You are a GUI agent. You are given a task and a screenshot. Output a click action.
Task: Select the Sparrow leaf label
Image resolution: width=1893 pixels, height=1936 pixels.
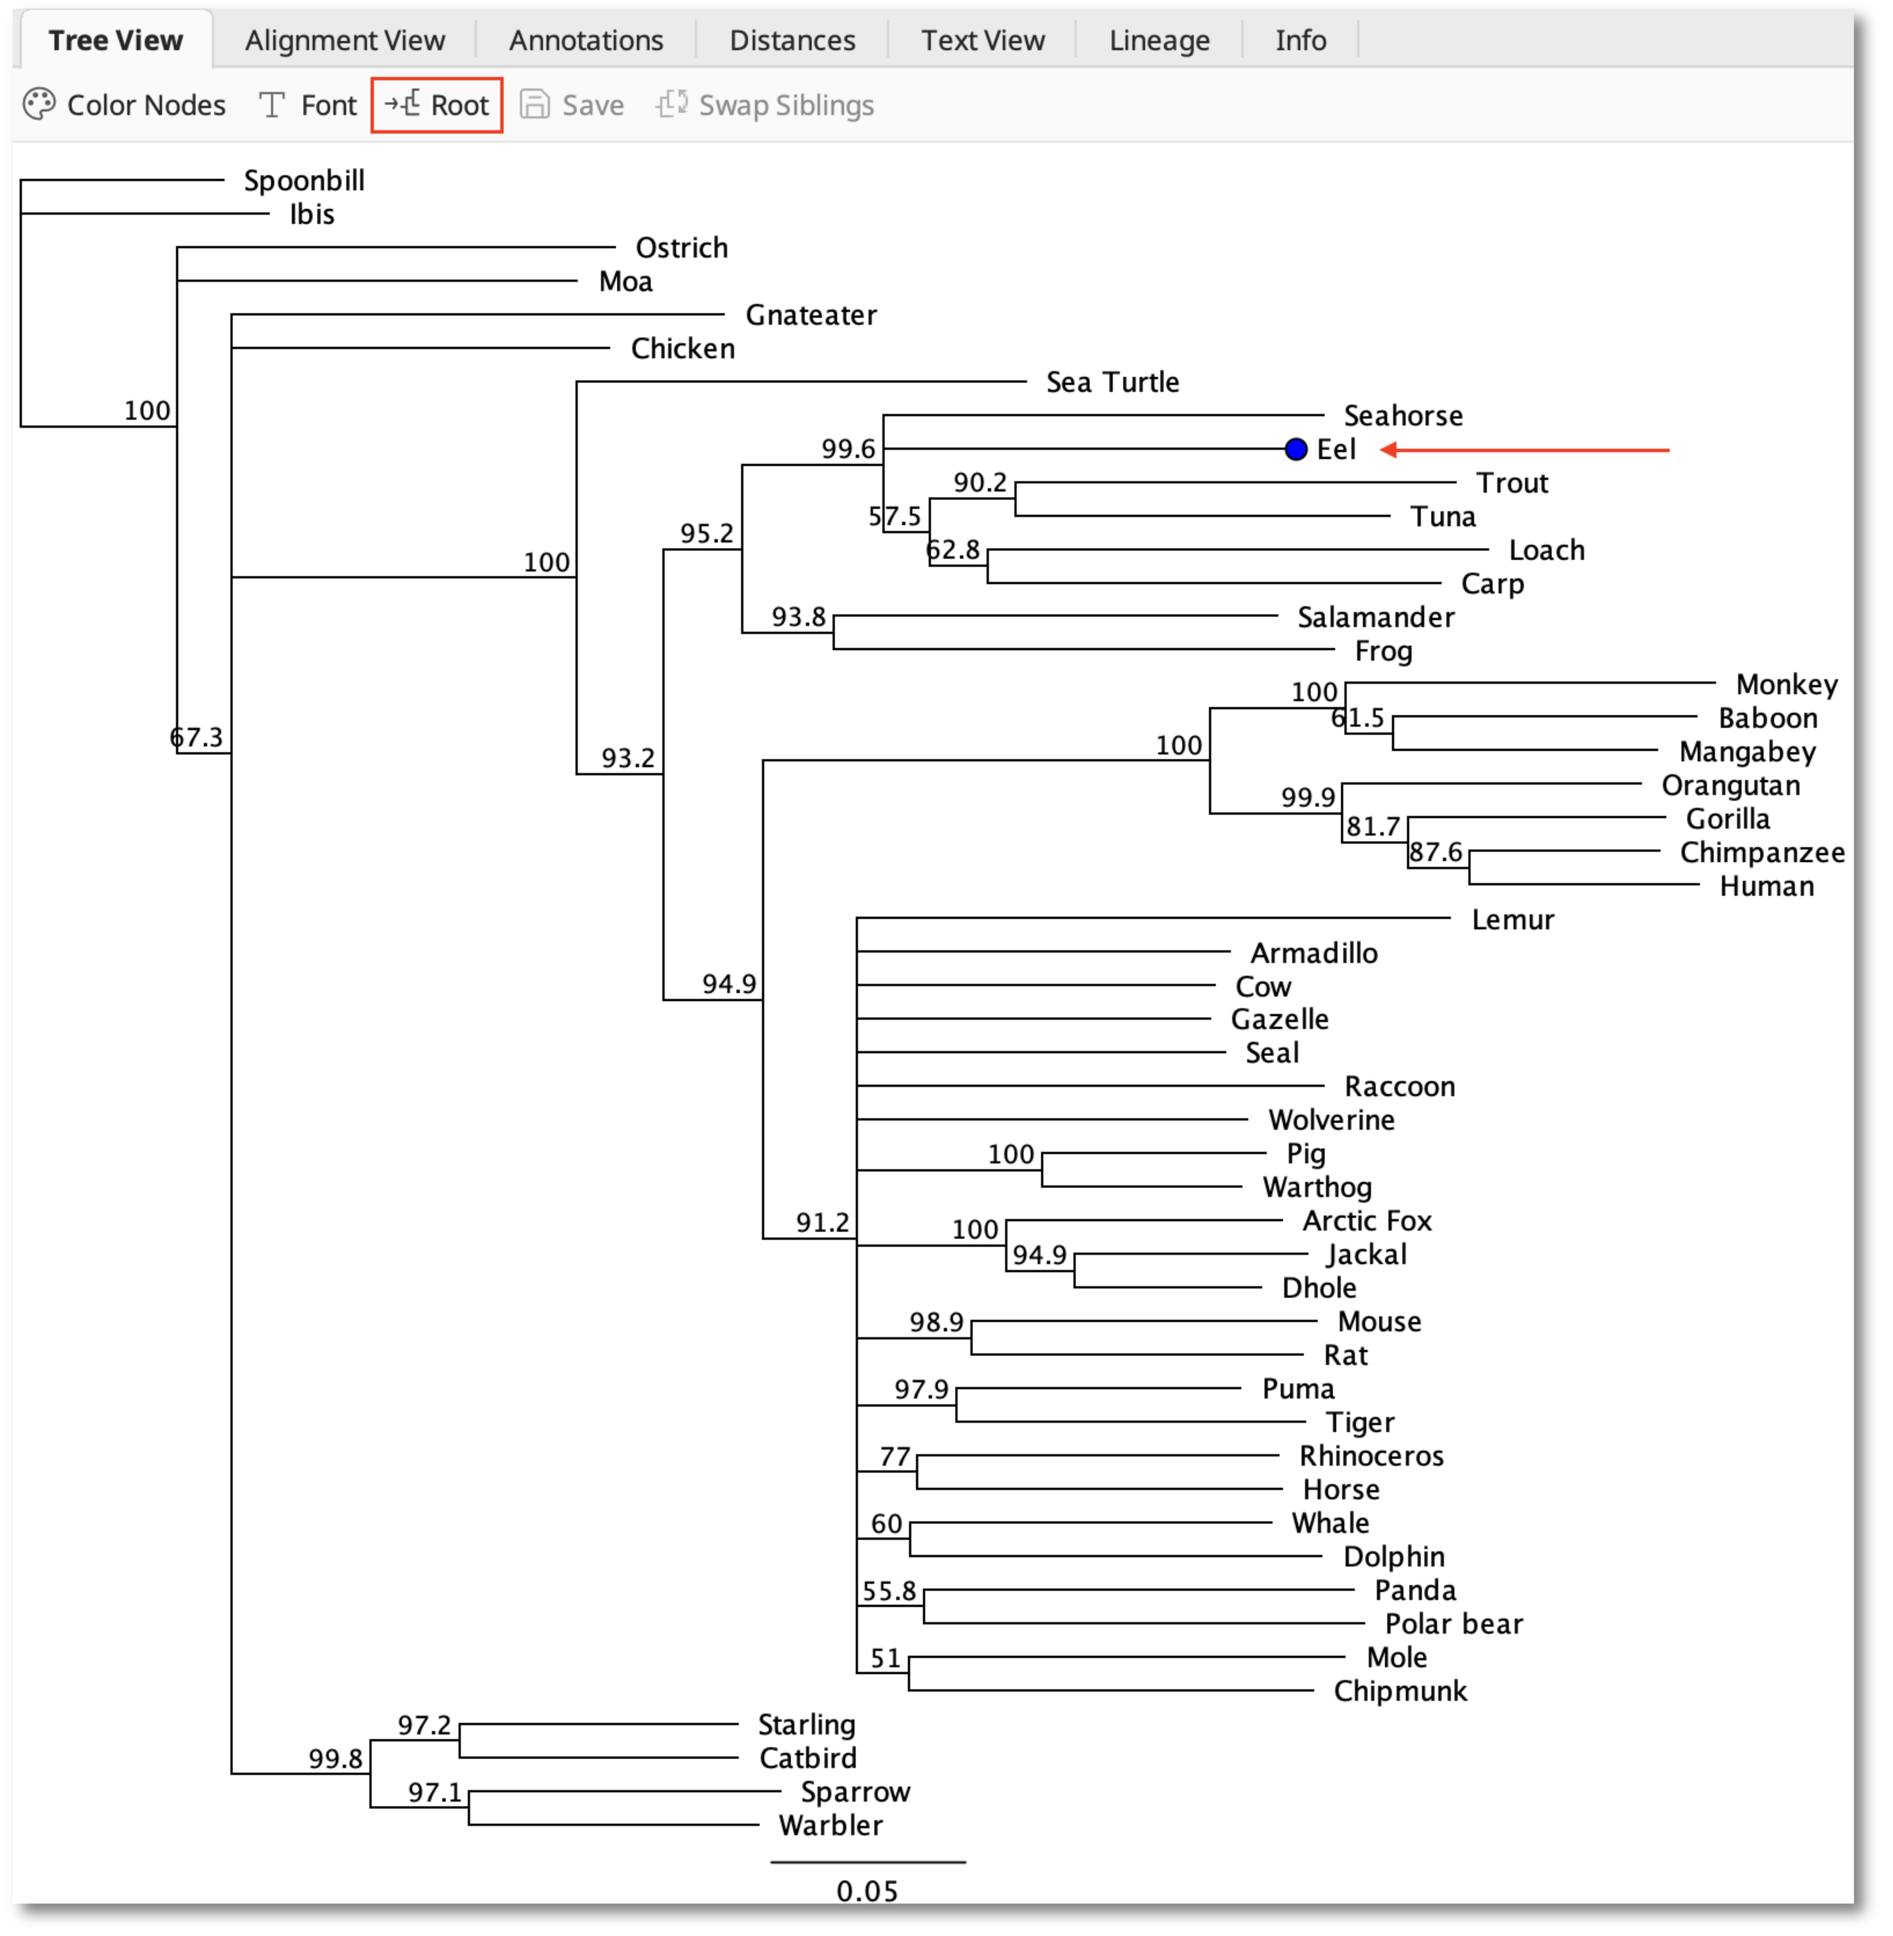tap(856, 1793)
